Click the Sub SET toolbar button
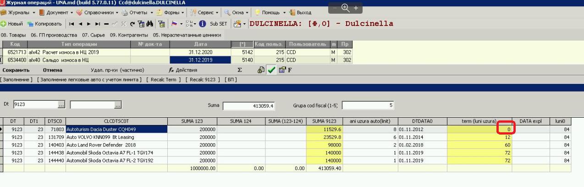The width and height of the screenshot is (584, 187). pos(218,24)
